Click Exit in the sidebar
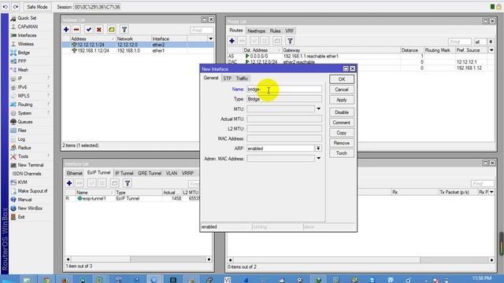This screenshot has width=504, height=283. (x=21, y=217)
